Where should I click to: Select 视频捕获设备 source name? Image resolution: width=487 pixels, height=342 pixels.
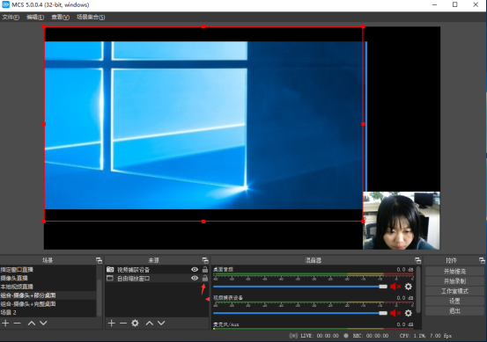coord(133,270)
